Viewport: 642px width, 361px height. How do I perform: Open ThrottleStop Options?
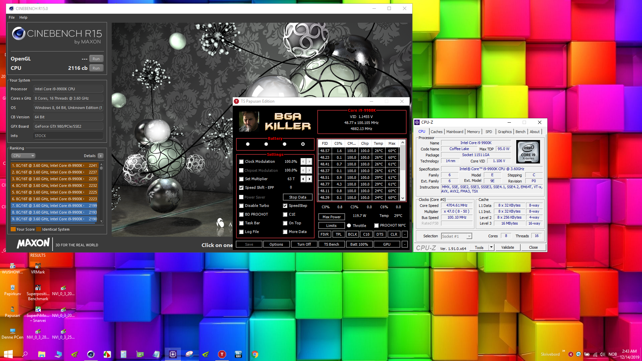pyautogui.click(x=276, y=244)
